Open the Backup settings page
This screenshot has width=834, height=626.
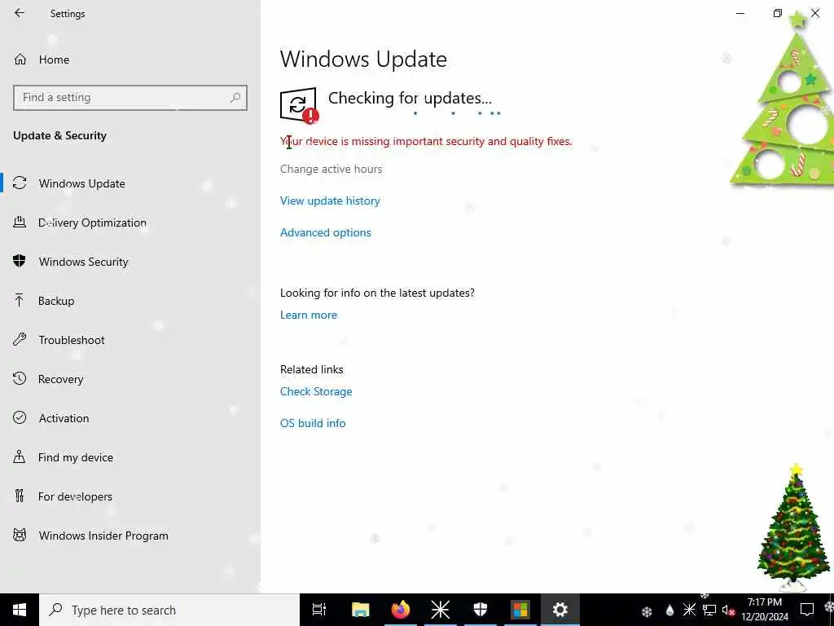coord(130,301)
